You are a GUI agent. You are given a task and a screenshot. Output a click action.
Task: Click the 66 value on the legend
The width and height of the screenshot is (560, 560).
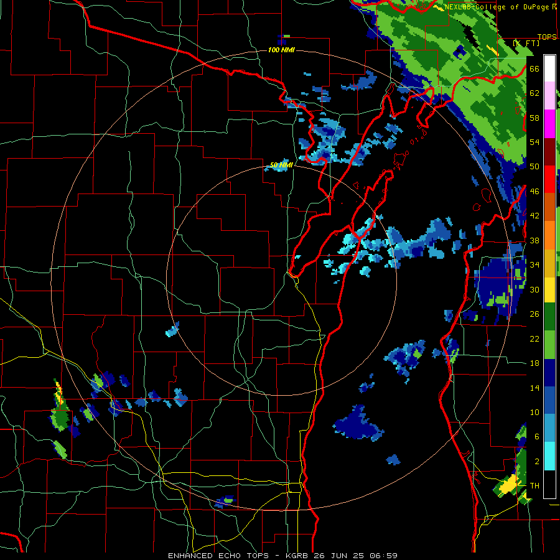coord(534,68)
